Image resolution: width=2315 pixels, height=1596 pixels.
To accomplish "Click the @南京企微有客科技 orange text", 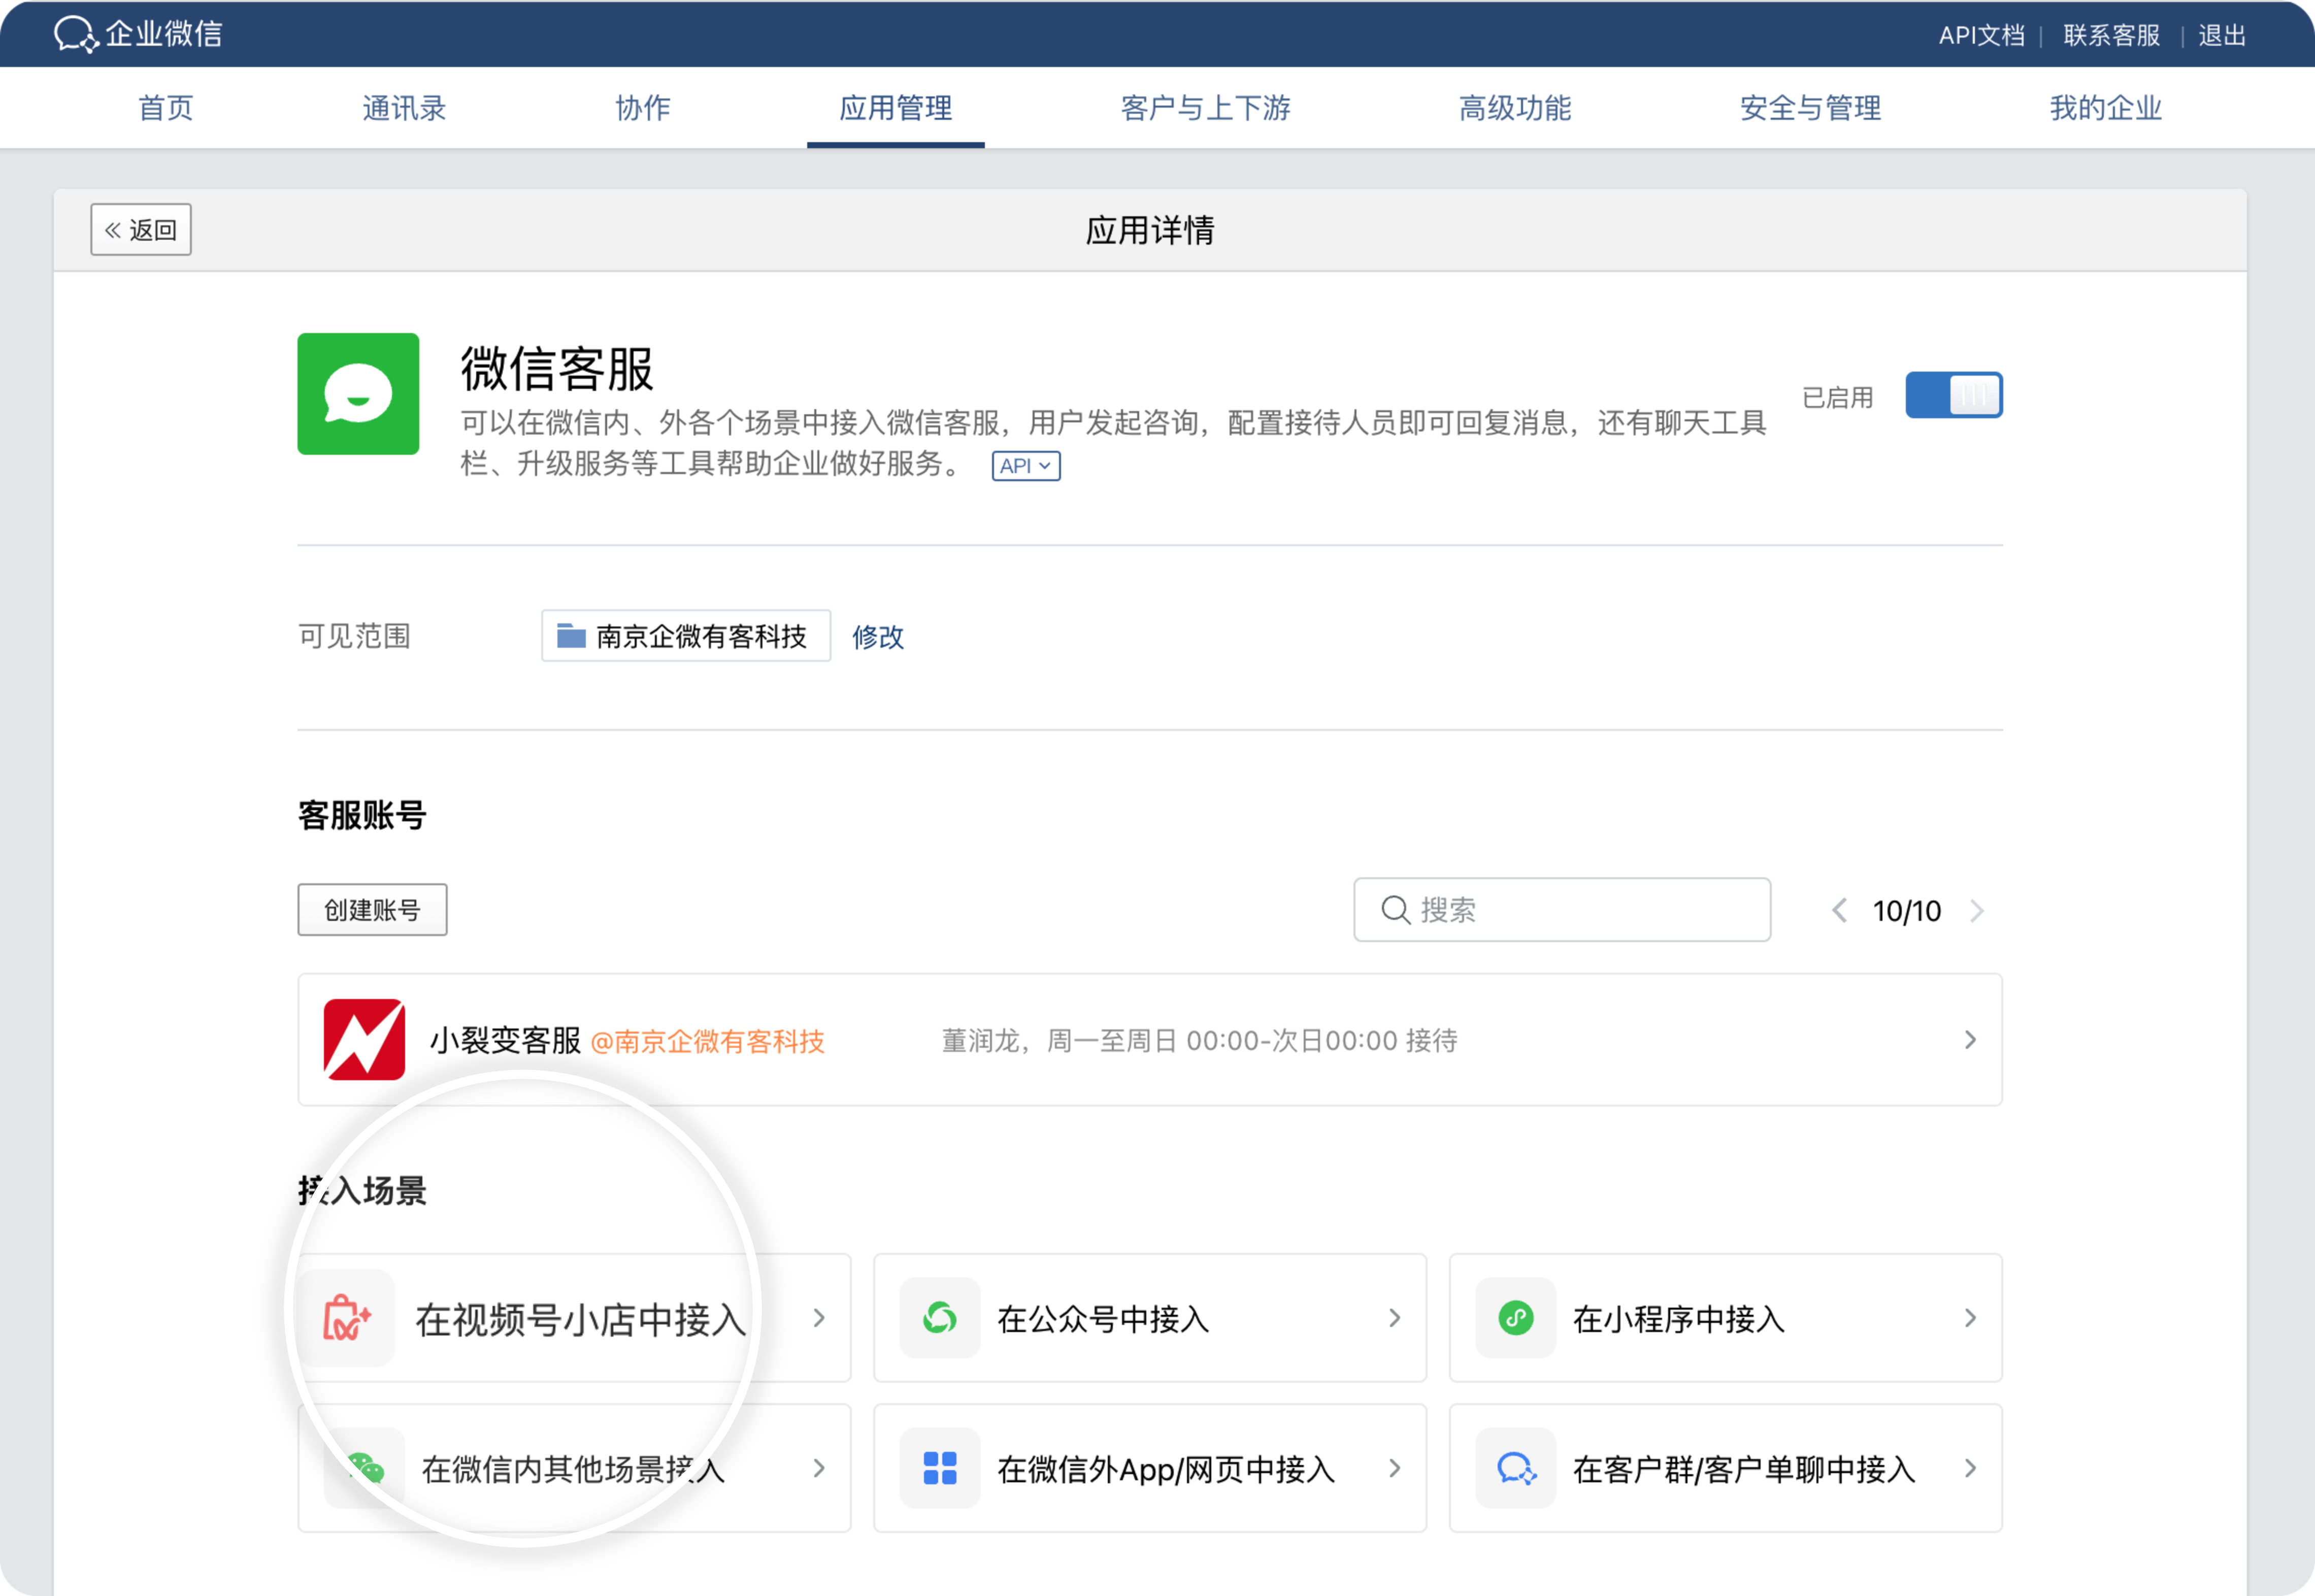I will [x=707, y=1042].
